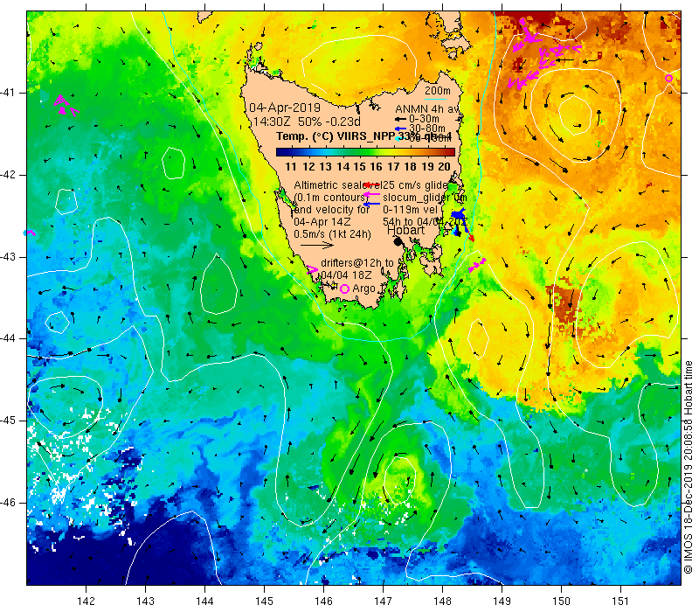This screenshot has height=612, width=699.
Task: Click the magenta Argo float circle near 152°E
Action: click(x=668, y=79)
